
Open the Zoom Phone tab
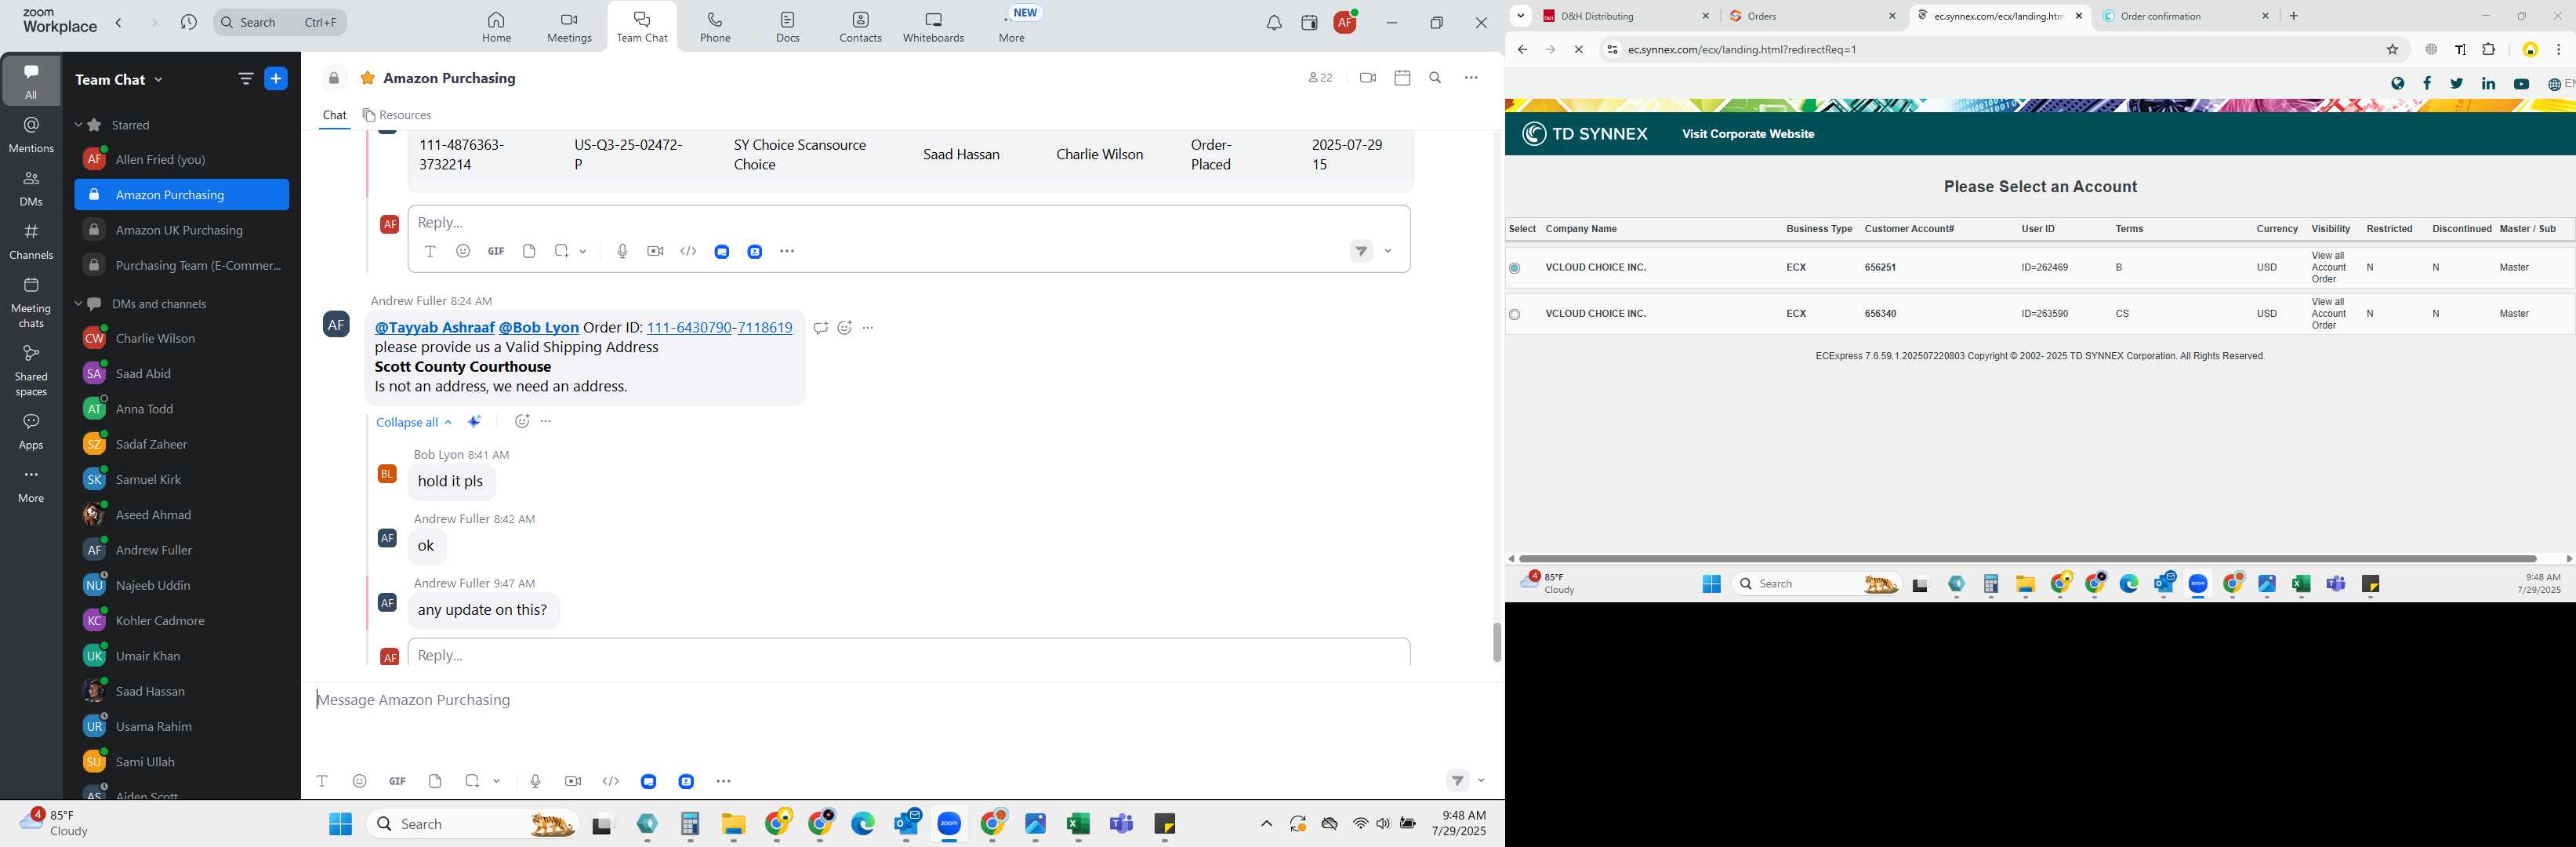point(715,27)
